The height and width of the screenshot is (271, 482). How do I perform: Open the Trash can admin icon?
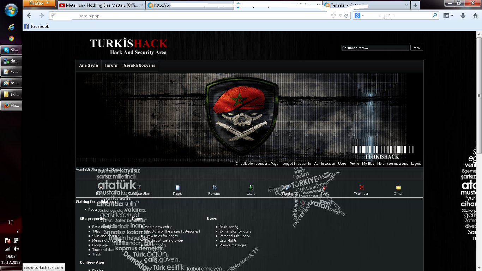[x=361, y=187]
